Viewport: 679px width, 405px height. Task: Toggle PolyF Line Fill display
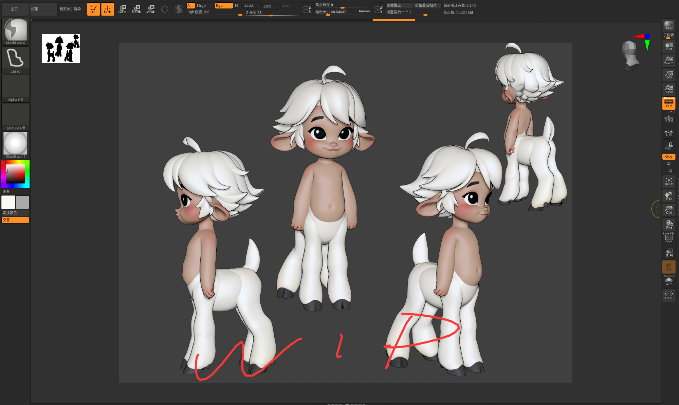[668, 238]
